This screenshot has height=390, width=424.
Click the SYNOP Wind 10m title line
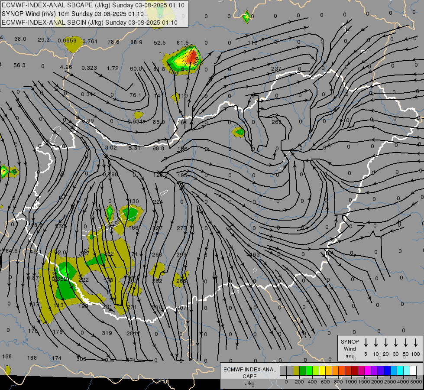point(72,14)
